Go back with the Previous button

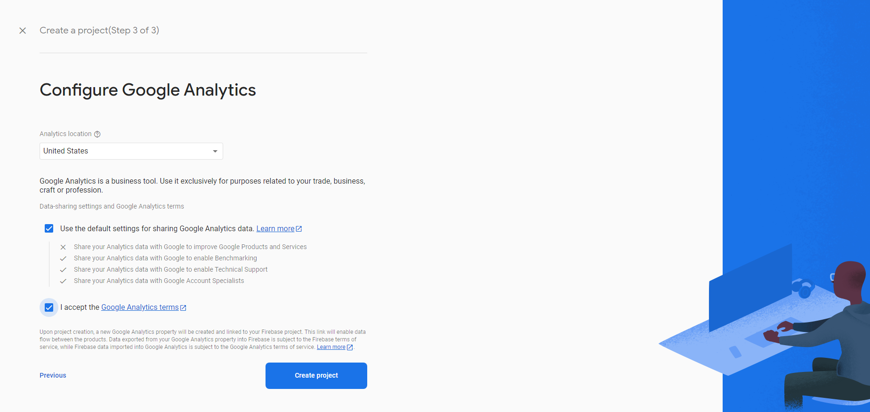point(53,375)
